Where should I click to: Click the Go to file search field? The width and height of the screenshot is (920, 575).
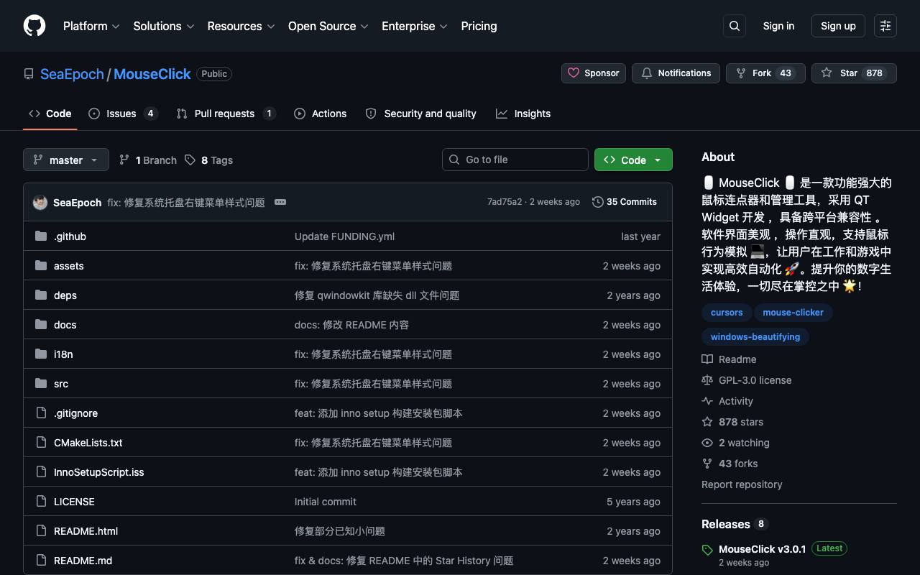pyautogui.click(x=515, y=160)
